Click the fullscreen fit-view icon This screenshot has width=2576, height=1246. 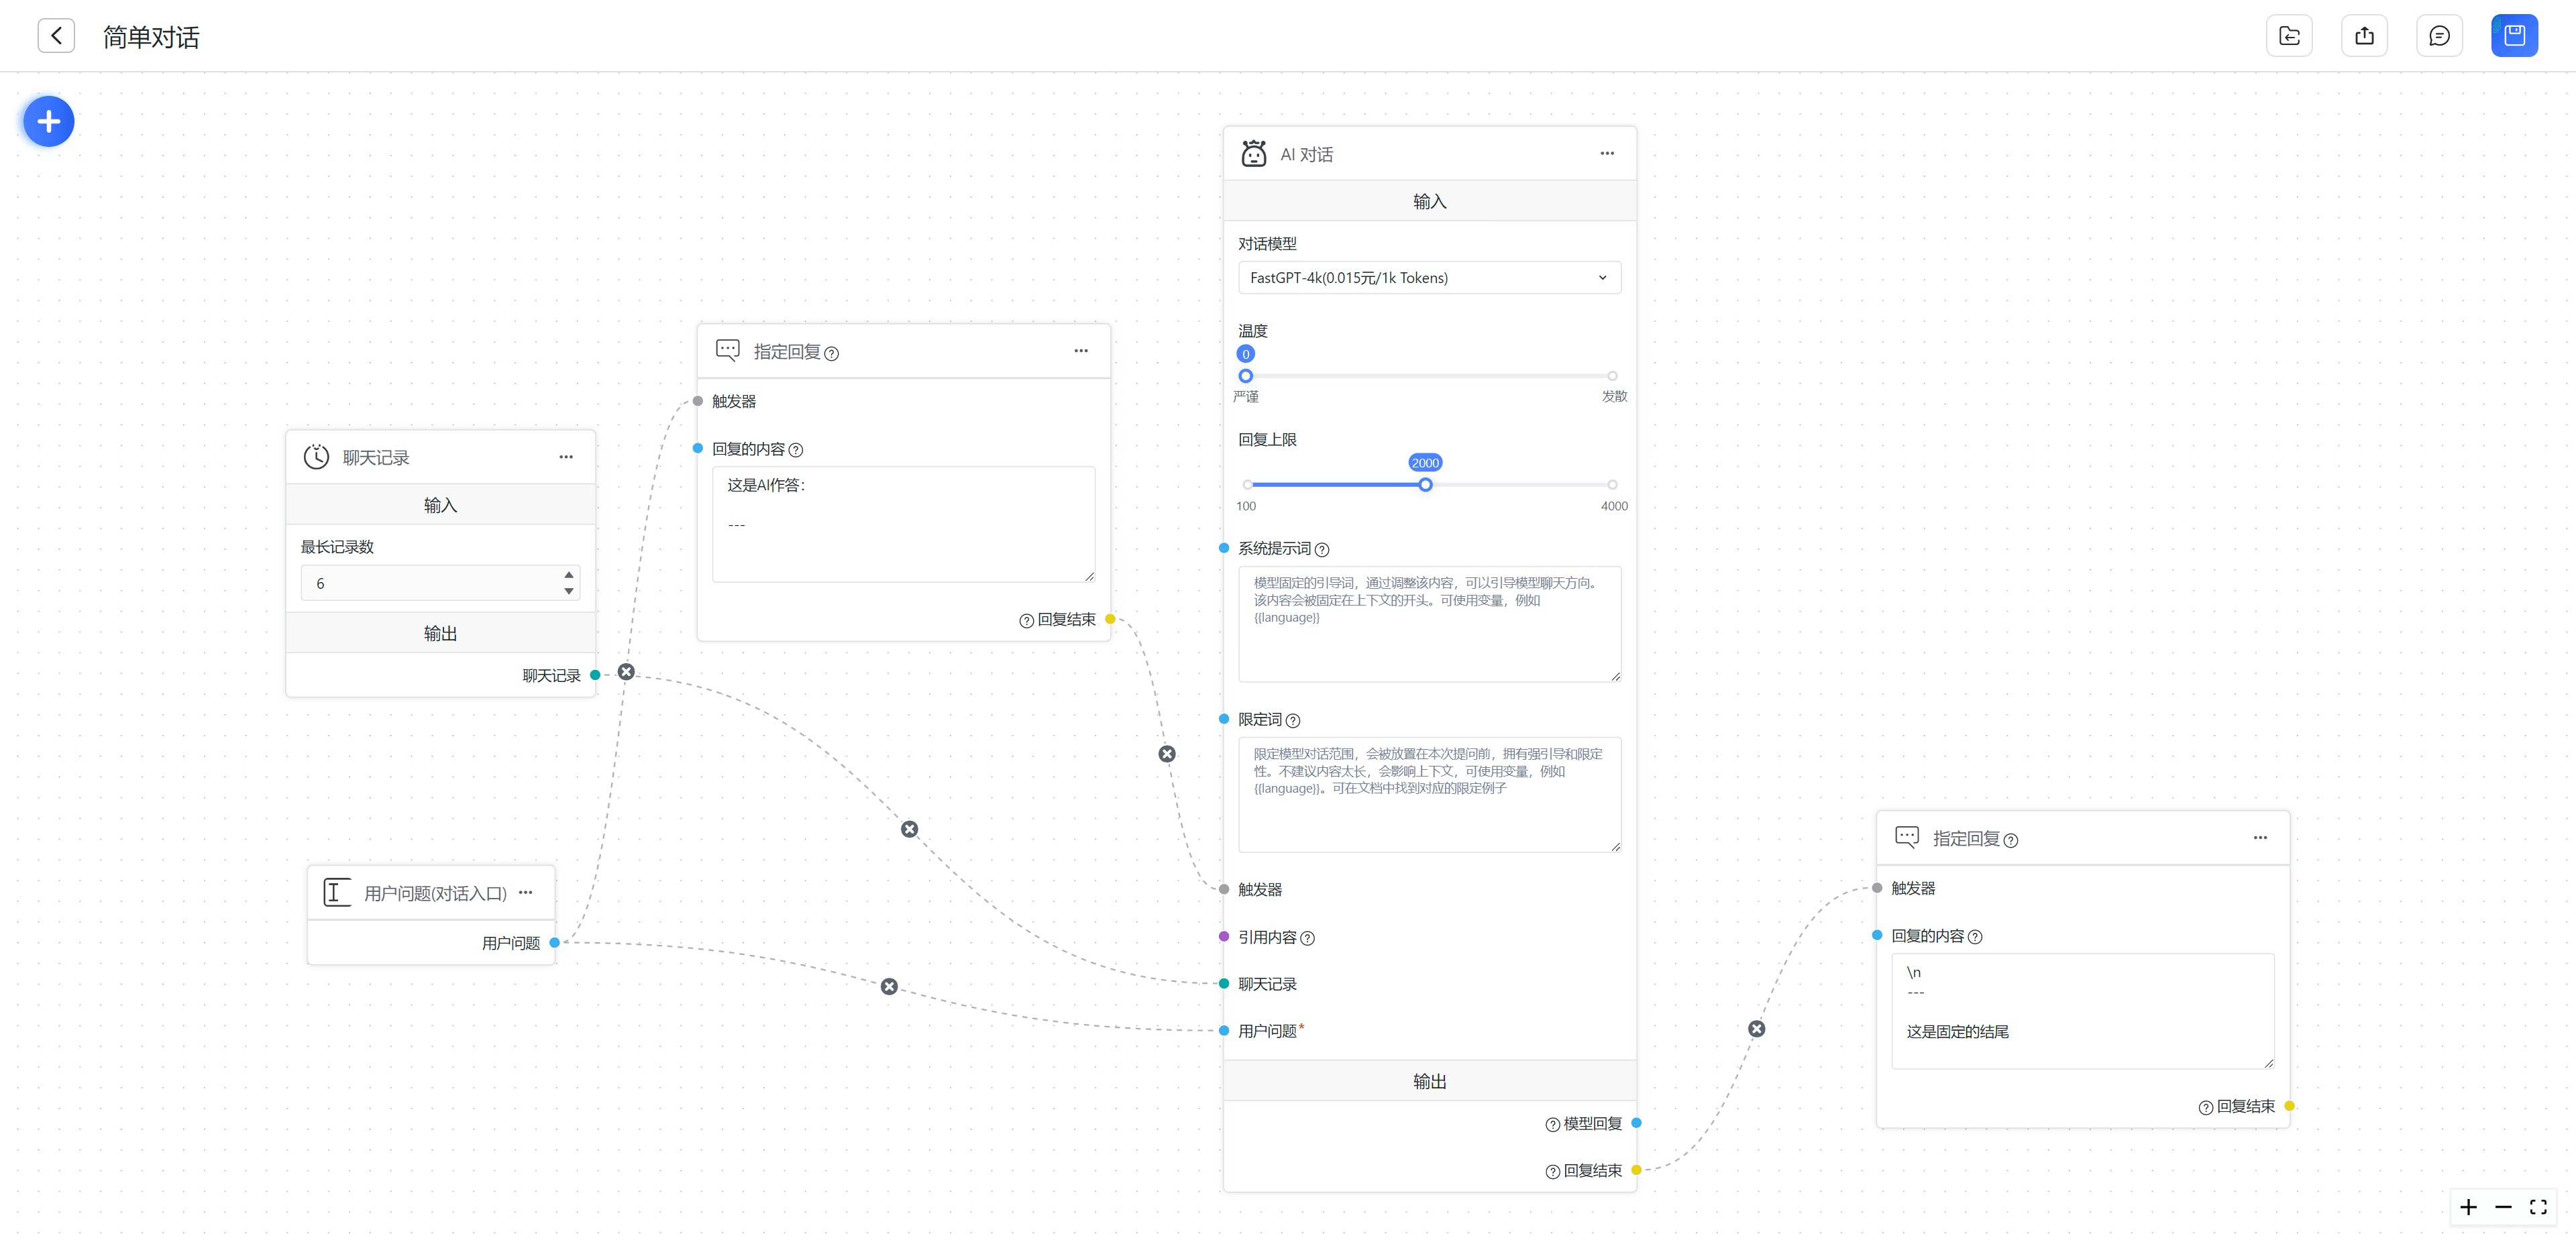tap(2538, 1207)
